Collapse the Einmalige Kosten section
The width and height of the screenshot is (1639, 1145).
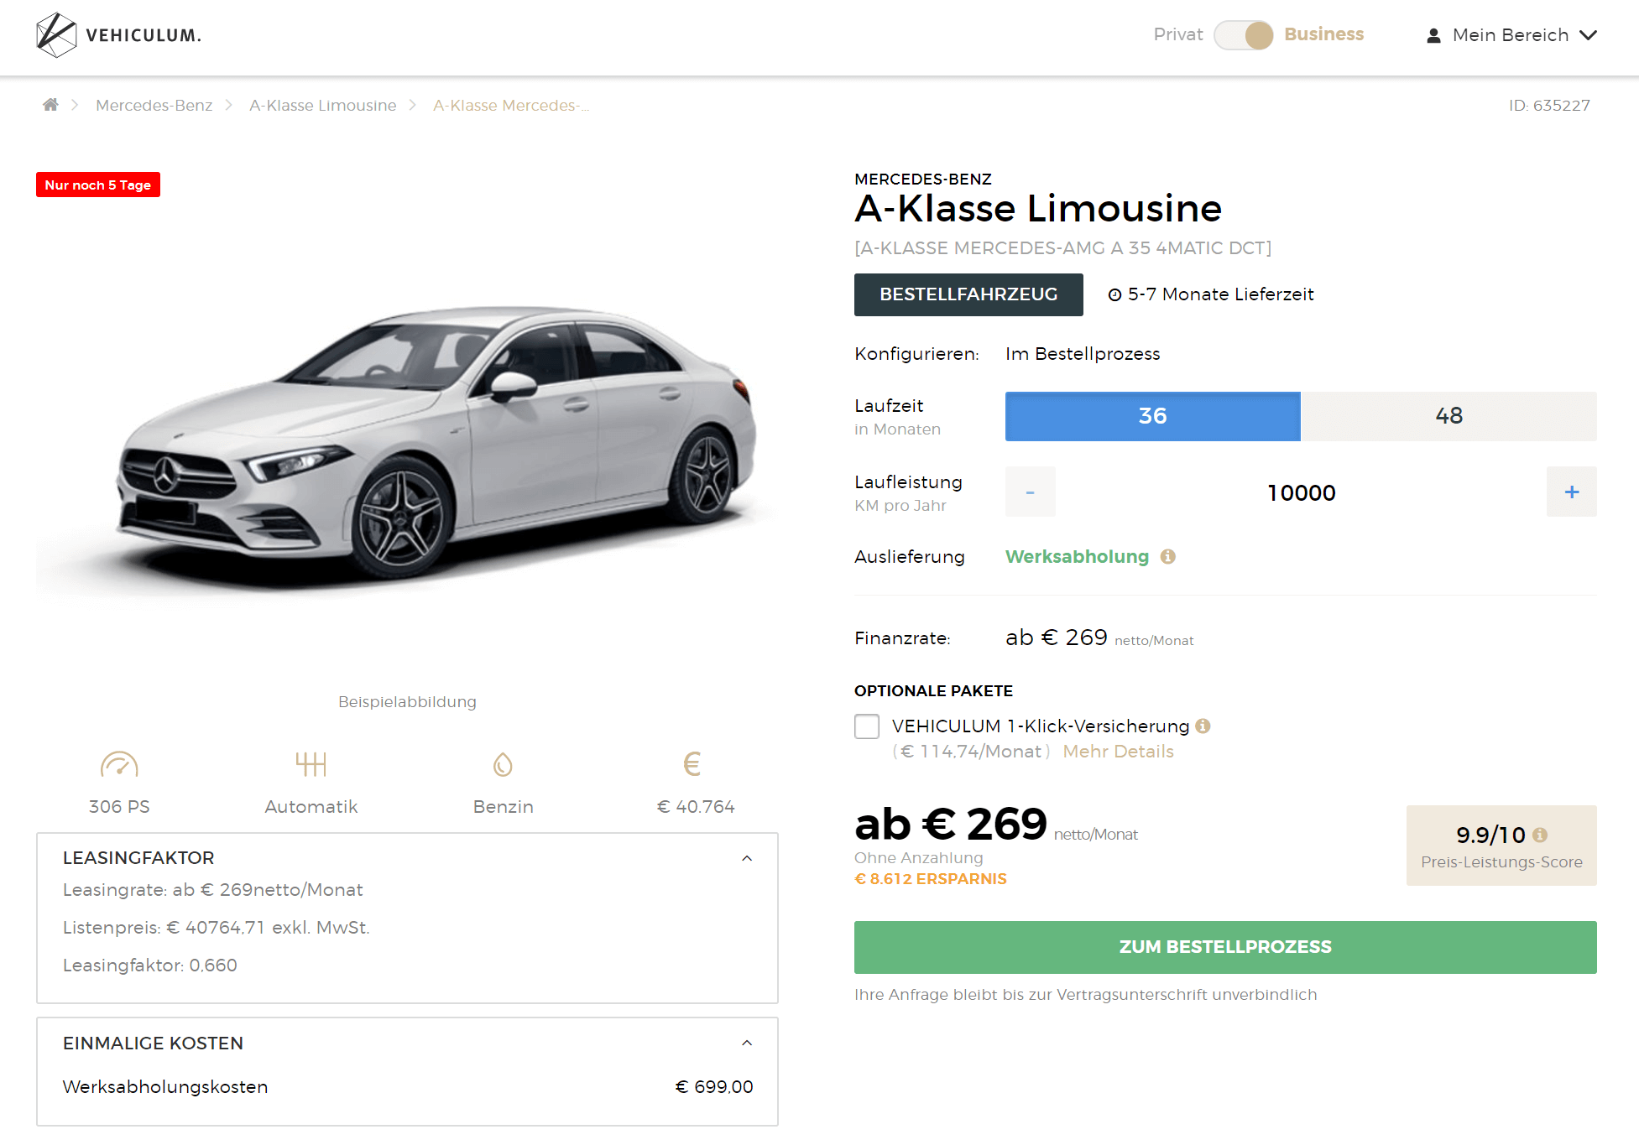pos(747,1043)
